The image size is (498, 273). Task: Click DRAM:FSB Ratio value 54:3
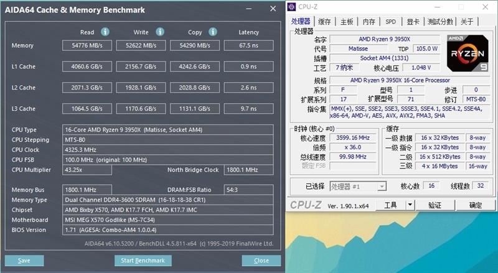pos(248,190)
